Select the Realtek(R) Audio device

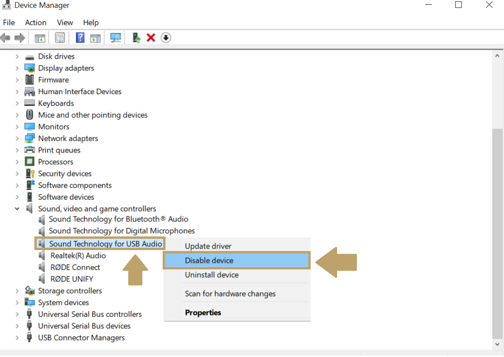[78, 256]
